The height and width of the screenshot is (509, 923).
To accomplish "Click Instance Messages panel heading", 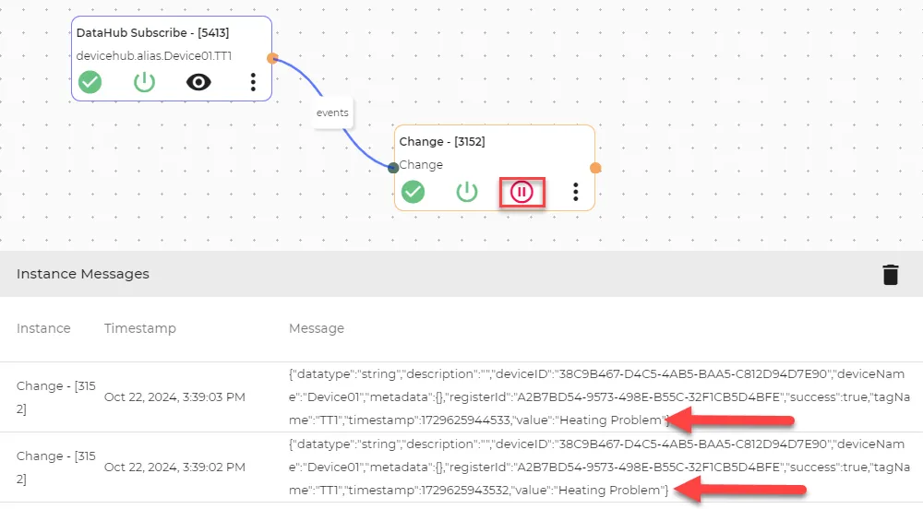I will tap(83, 274).
